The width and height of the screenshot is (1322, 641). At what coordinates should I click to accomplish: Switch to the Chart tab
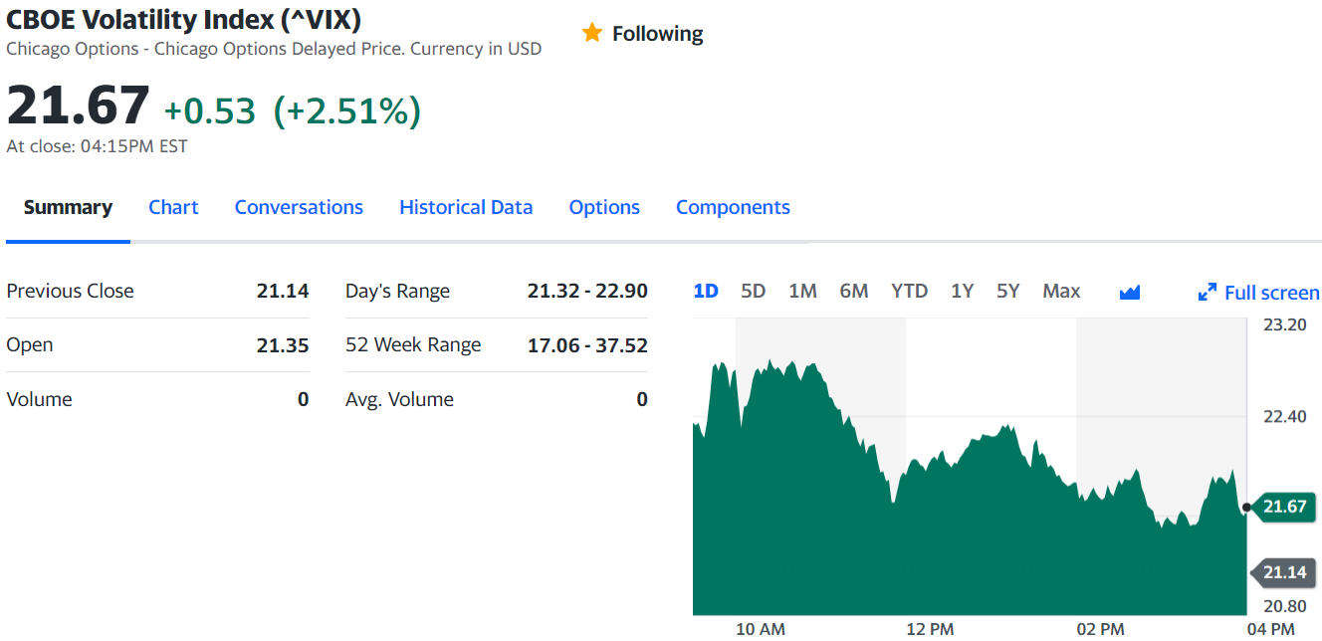pos(173,207)
